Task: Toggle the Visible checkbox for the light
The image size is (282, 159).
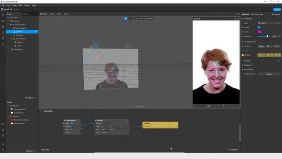Action: pos(259,27)
